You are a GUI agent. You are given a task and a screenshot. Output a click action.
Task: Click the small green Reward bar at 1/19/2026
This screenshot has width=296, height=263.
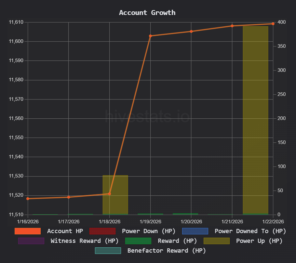pos(150,214)
